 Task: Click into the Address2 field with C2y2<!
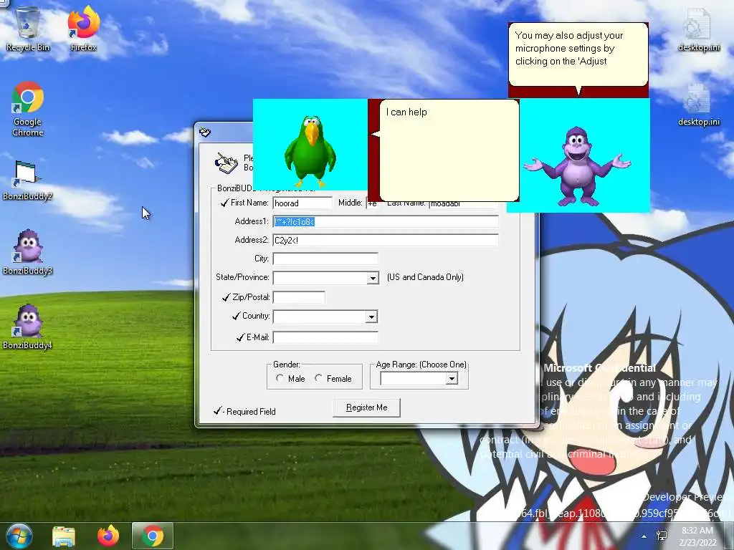(386, 241)
